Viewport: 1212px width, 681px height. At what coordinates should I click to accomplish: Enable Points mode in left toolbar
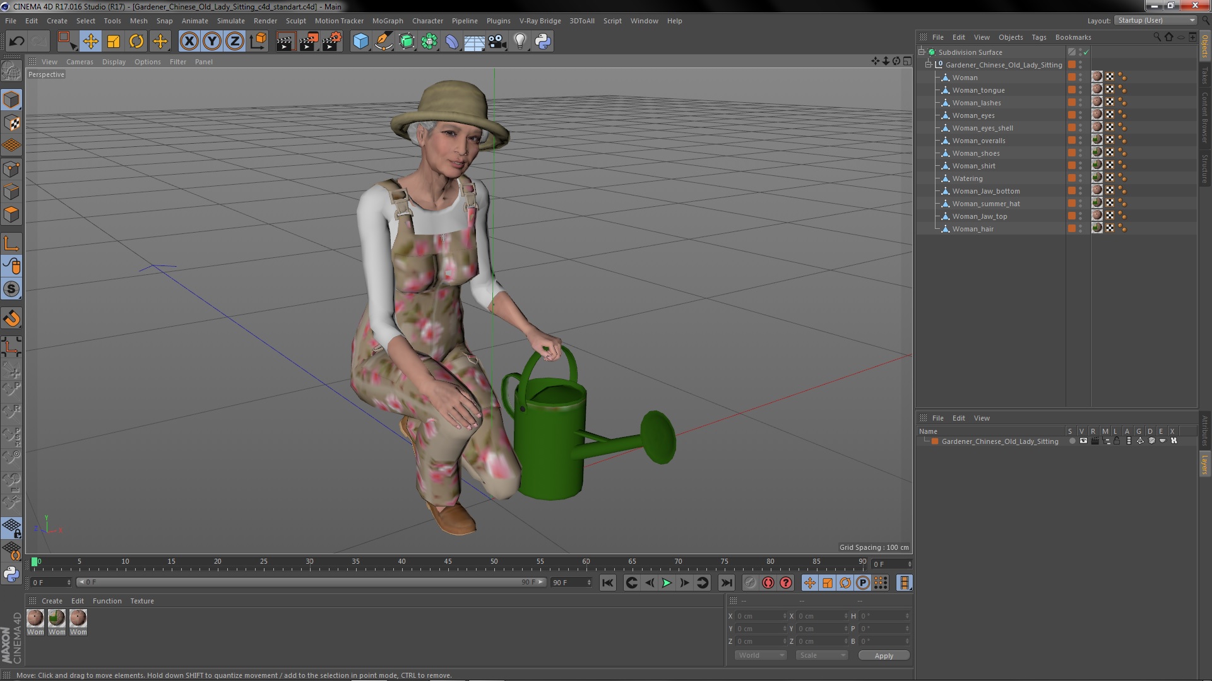coord(11,169)
